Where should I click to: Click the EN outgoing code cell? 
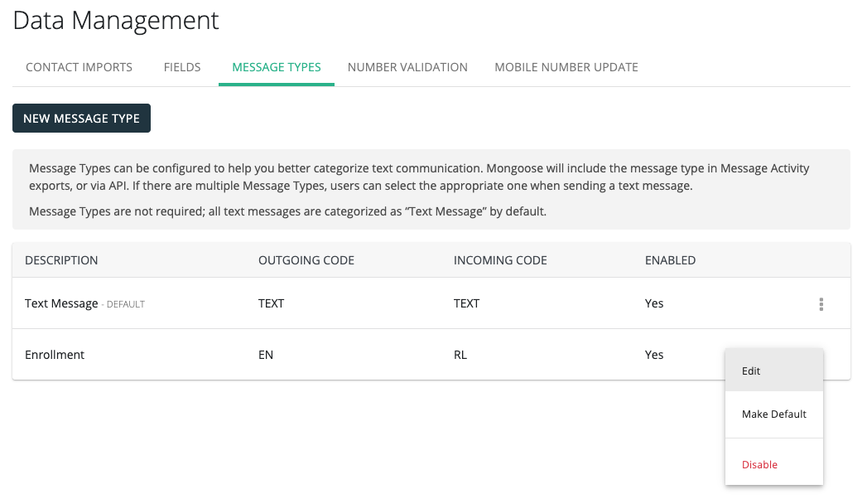pos(266,355)
